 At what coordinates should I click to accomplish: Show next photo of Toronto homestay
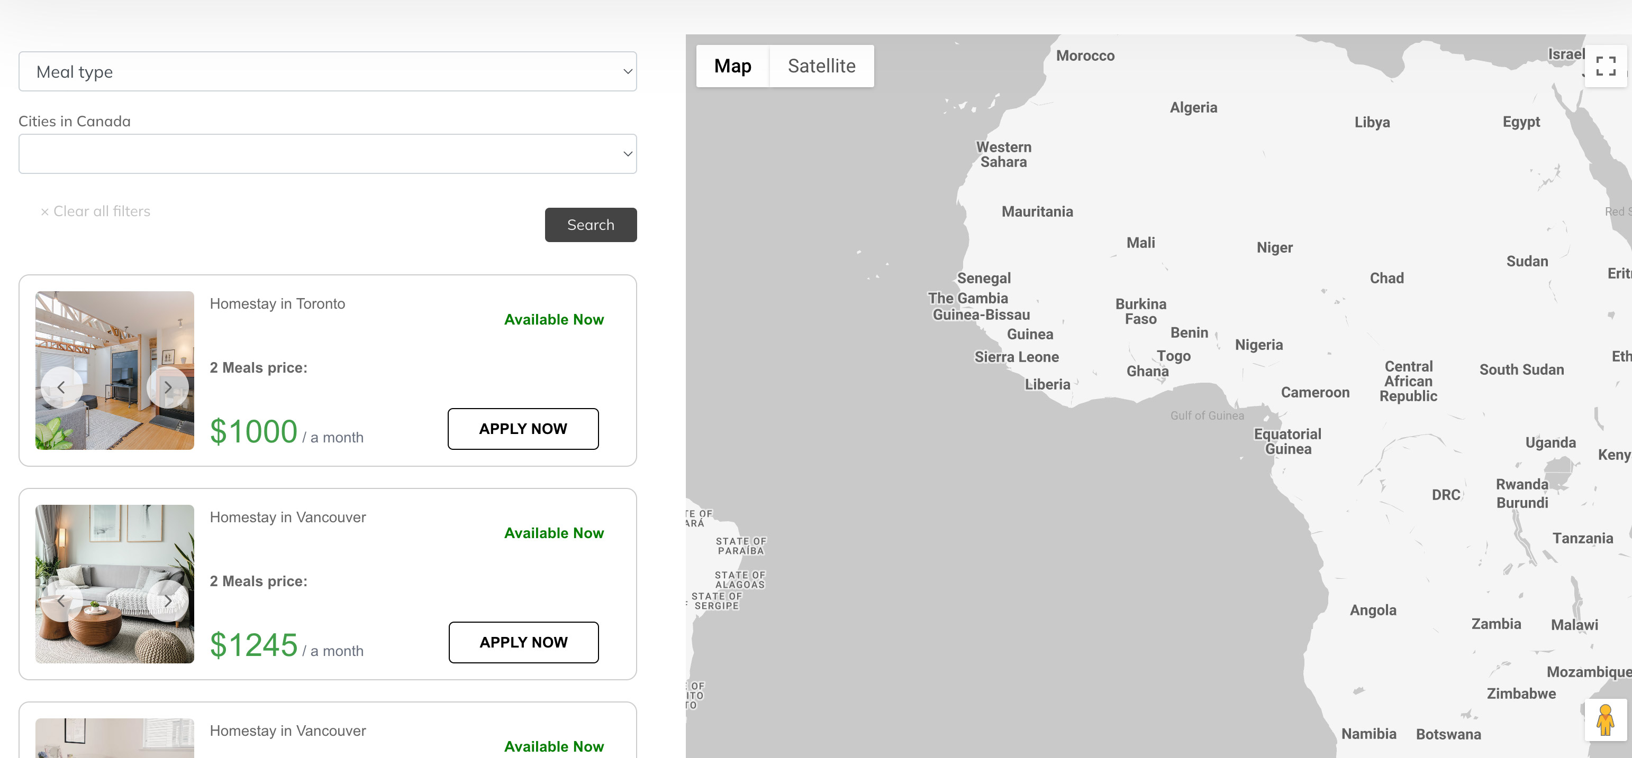click(x=167, y=387)
